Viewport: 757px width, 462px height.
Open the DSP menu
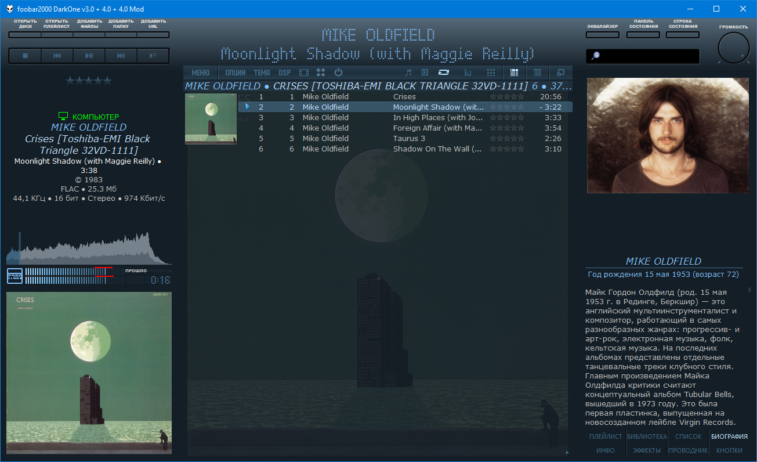(284, 73)
